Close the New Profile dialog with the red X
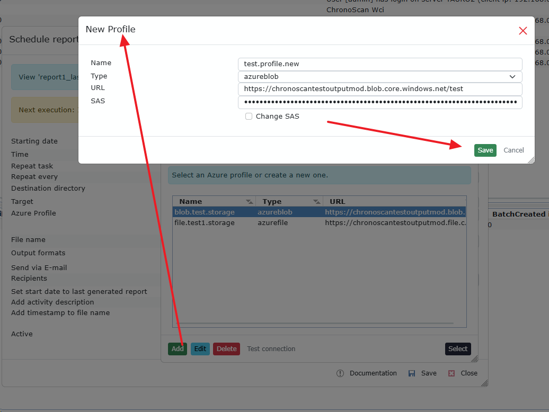The image size is (549, 412). [x=523, y=31]
